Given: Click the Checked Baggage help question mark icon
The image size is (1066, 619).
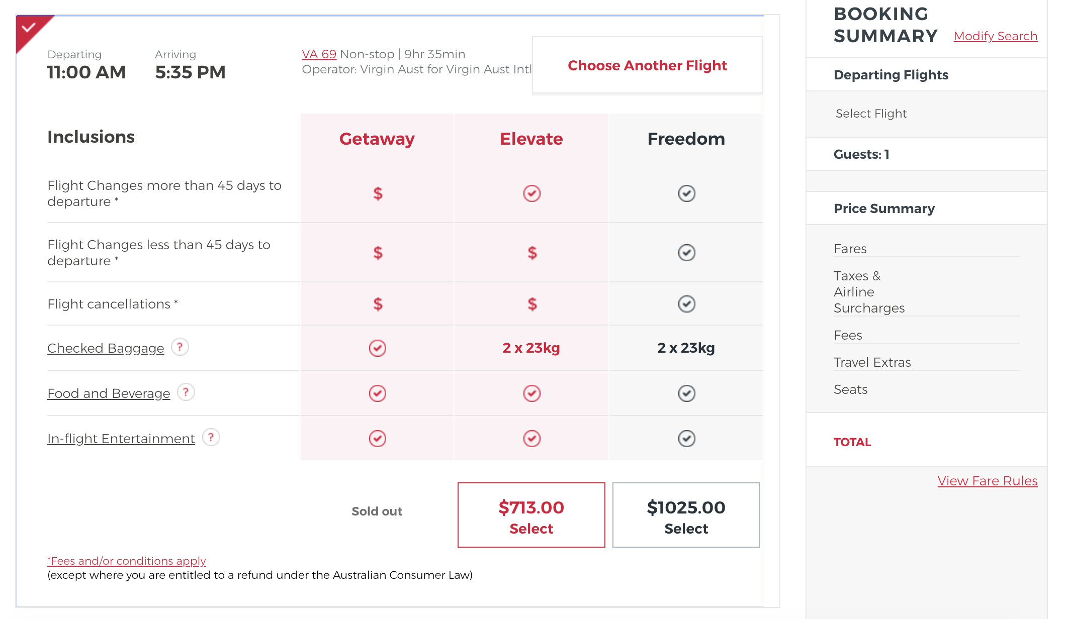Looking at the screenshot, I should [180, 347].
